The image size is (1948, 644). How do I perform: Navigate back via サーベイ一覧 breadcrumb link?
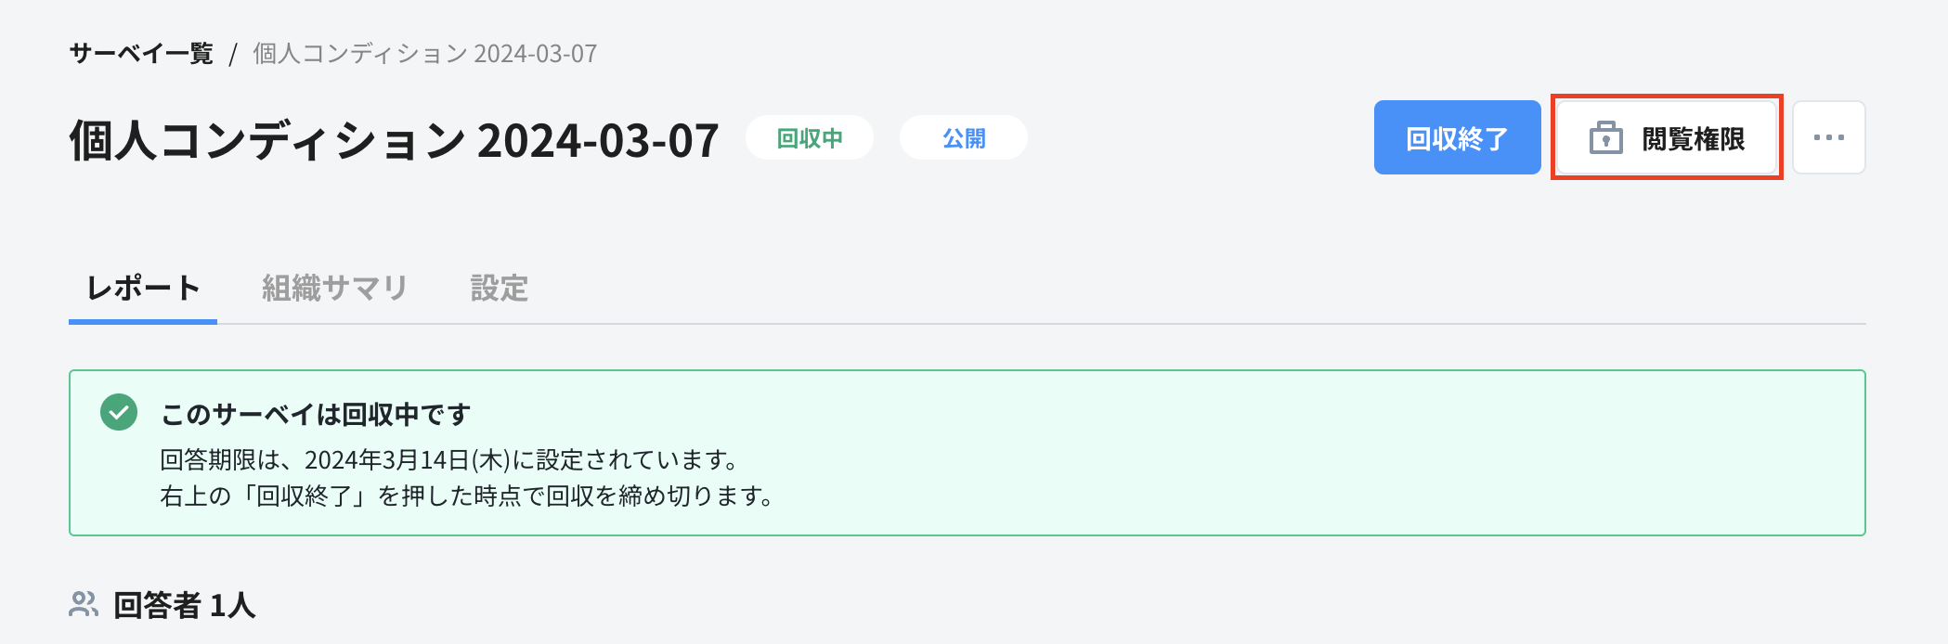click(x=144, y=53)
